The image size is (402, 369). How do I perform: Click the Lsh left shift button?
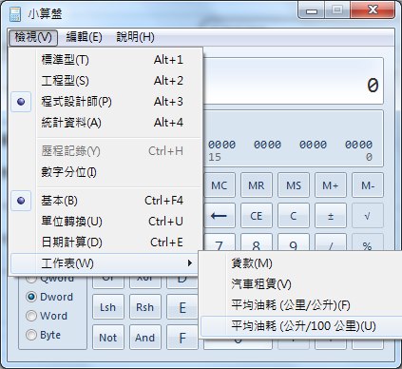click(x=108, y=307)
